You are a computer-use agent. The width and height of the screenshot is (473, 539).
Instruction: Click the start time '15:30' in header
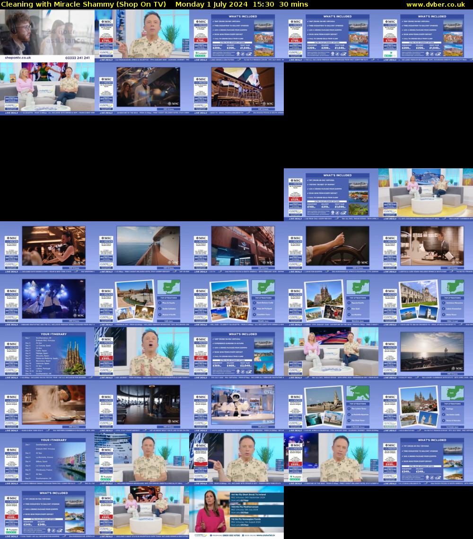263,4
